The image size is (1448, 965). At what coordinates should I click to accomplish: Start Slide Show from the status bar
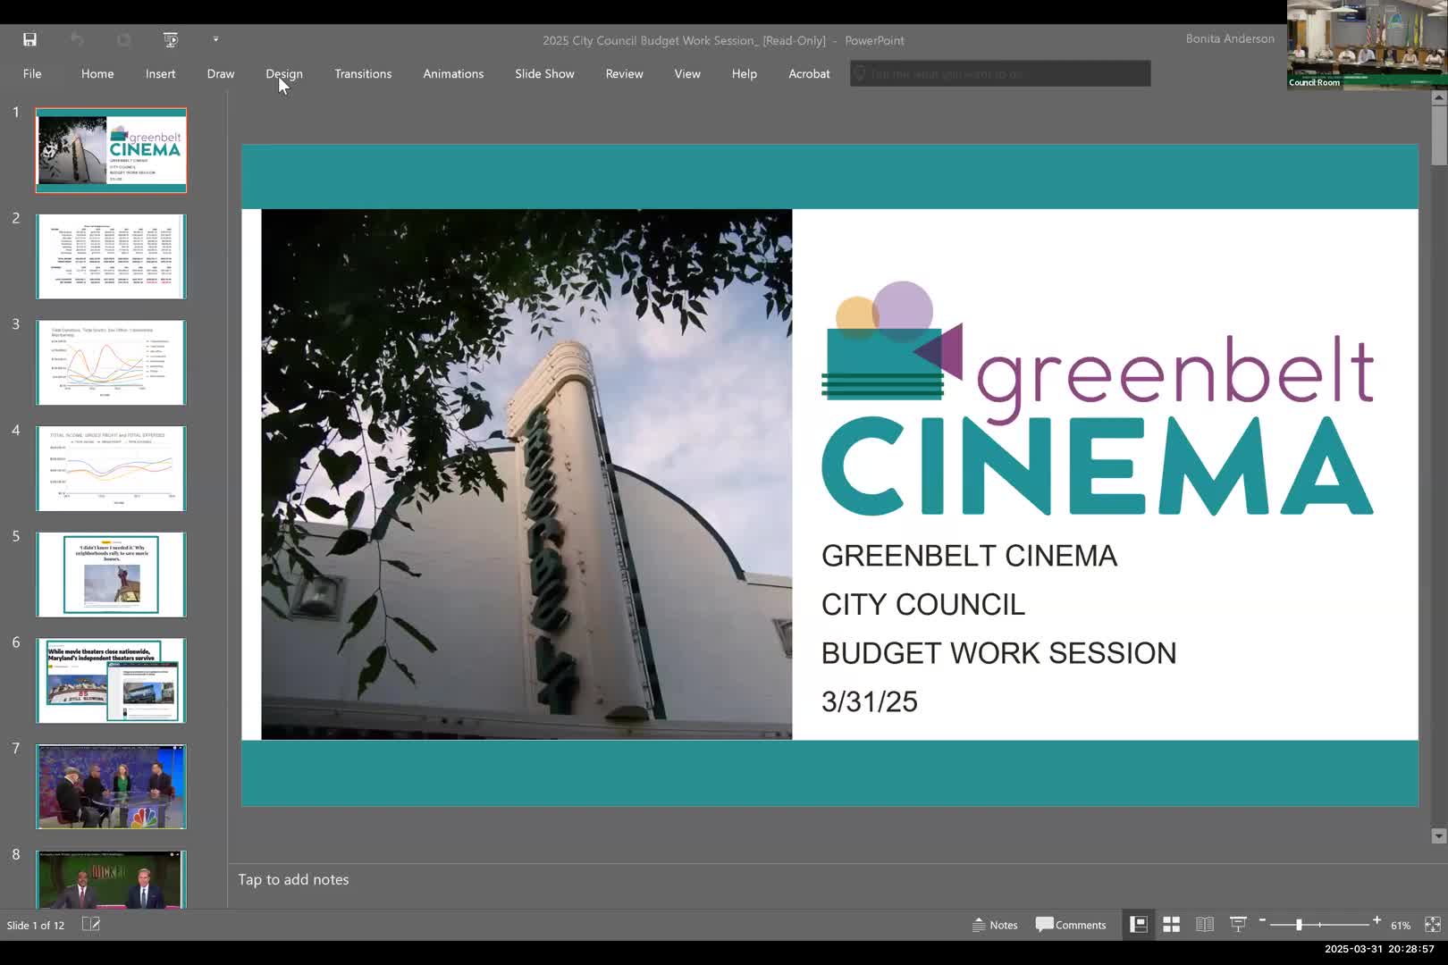pos(1238,925)
